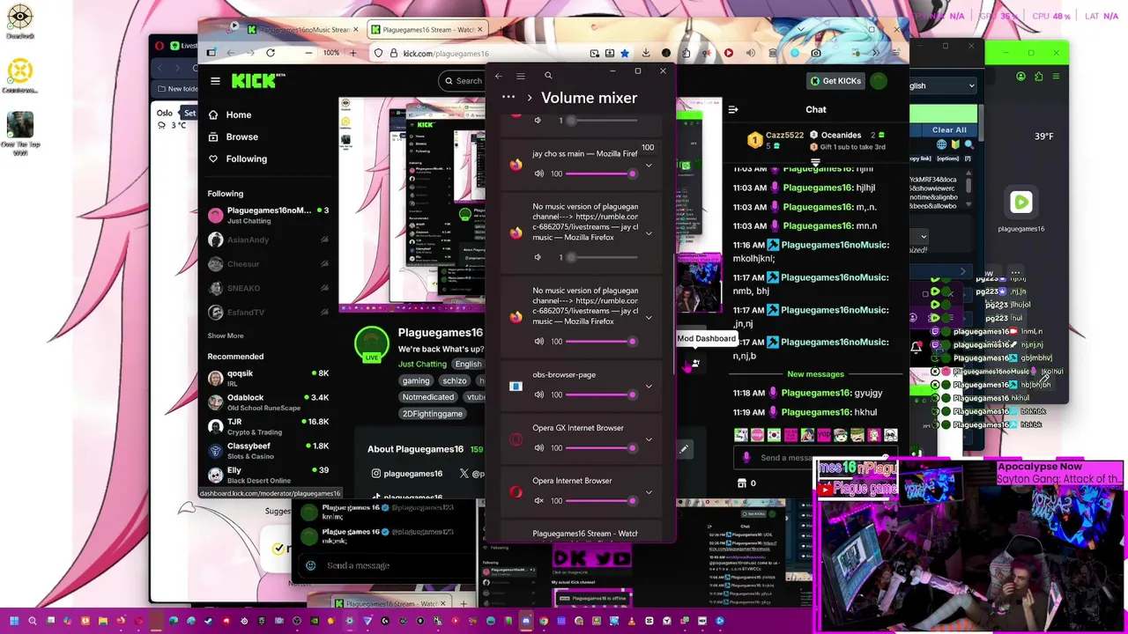Mute the jay cho ss main Firefox audio
This screenshot has width=1128, height=634.
pos(538,173)
